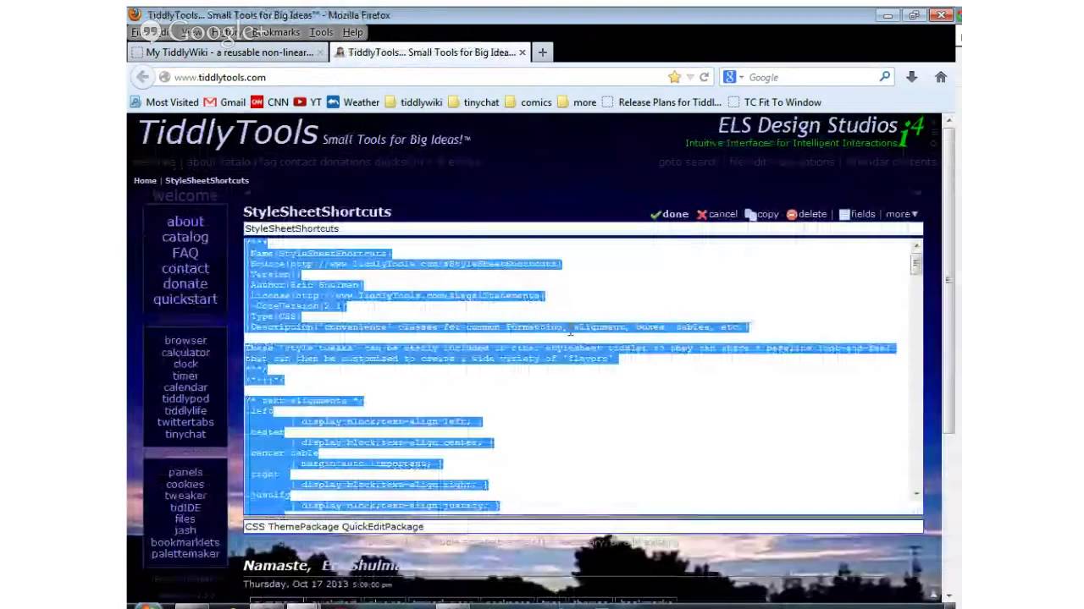Screen dimensions: 1084x609
Task: Open the tiddler fields option
Action: pyautogui.click(x=857, y=214)
